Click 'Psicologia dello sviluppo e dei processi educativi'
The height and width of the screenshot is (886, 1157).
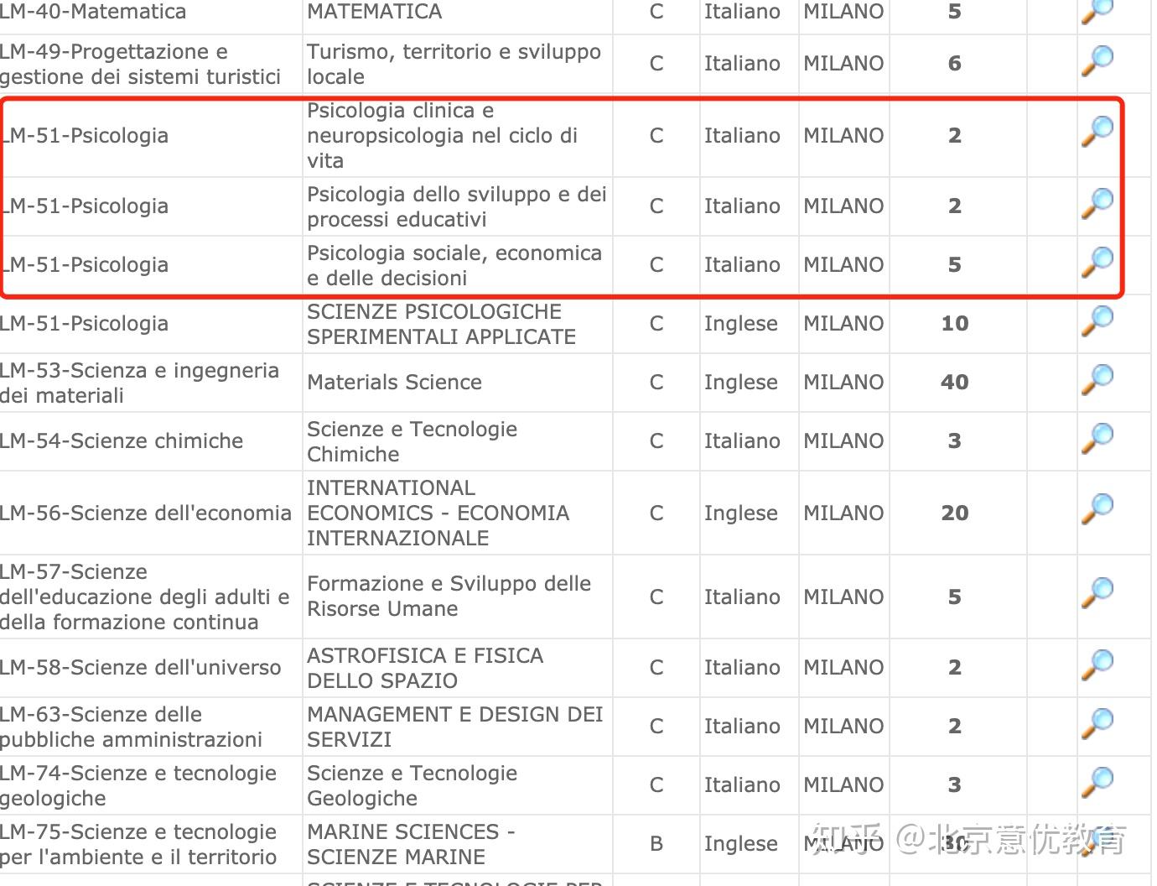[x=456, y=206]
